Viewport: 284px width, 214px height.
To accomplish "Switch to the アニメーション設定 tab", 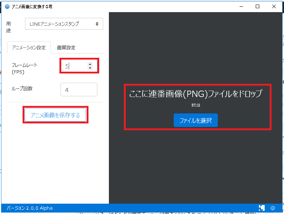I will pyautogui.click(x=29, y=47).
